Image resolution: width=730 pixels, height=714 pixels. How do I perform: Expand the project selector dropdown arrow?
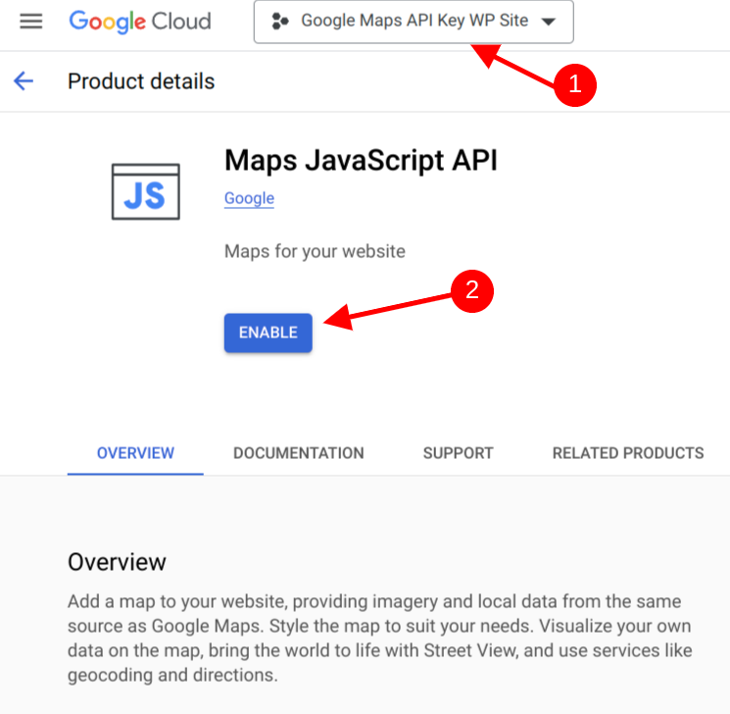click(549, 22)
